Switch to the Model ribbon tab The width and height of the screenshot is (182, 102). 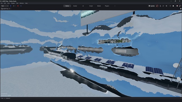coord(99,6)
